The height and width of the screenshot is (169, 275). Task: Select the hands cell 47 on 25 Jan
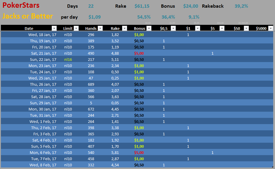(91, 78)
